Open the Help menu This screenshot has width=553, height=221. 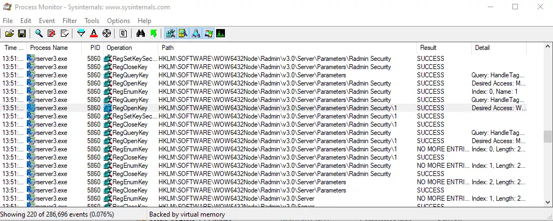[145, 21]
